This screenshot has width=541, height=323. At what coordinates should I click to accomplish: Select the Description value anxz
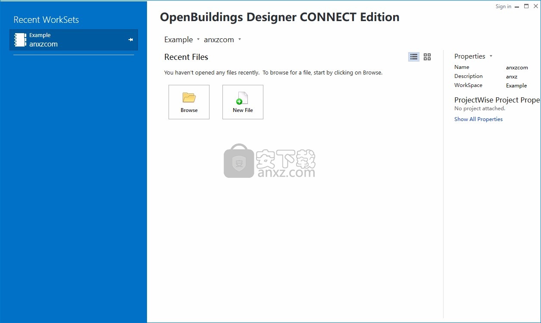coord(512,77)
